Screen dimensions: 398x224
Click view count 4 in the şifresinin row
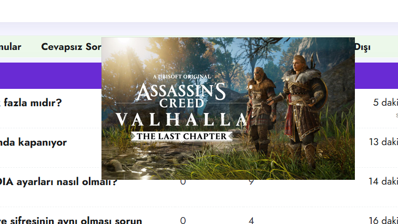click(251, 220)
